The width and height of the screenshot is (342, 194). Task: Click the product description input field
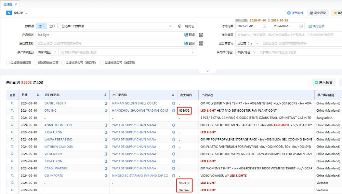tap(109, 35)
